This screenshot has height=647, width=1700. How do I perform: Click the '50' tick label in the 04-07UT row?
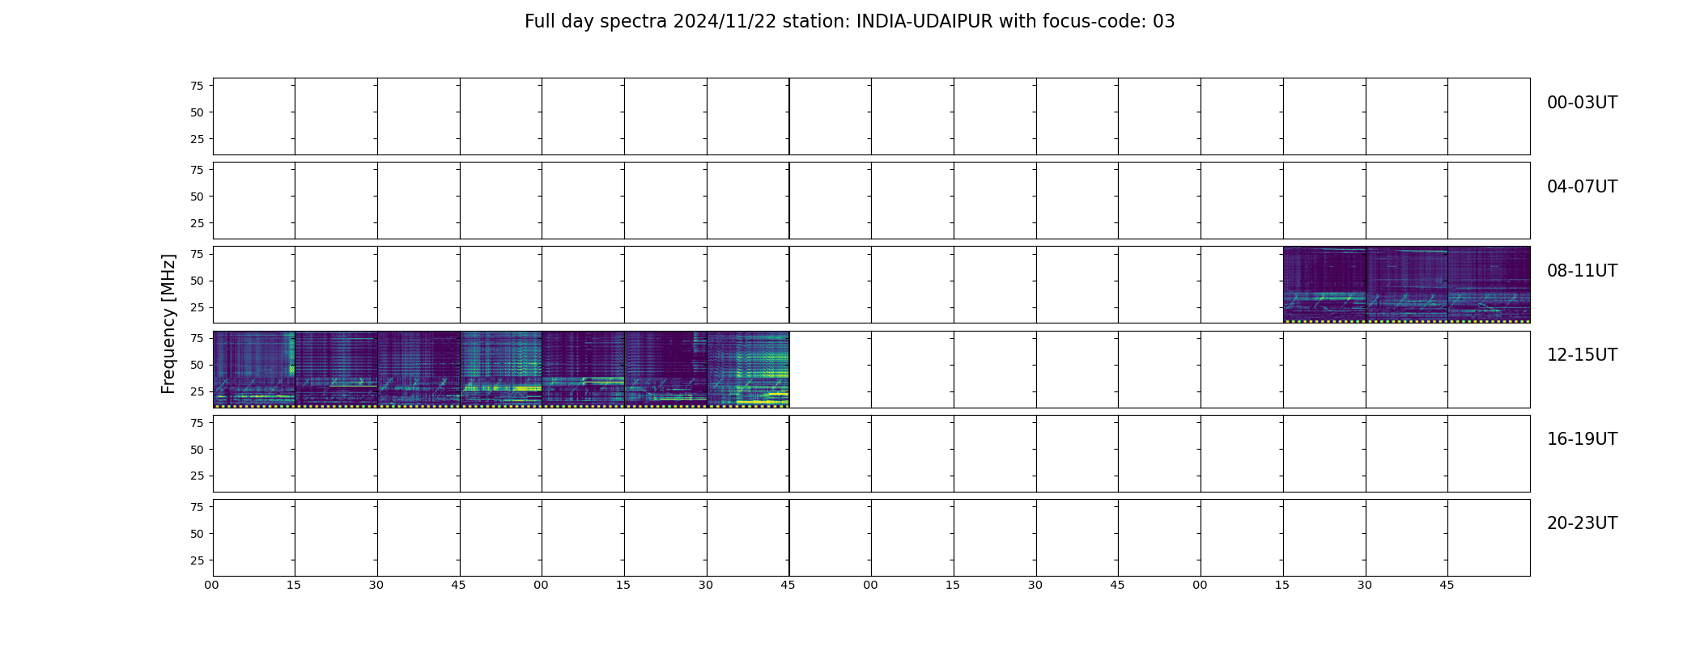197,197
